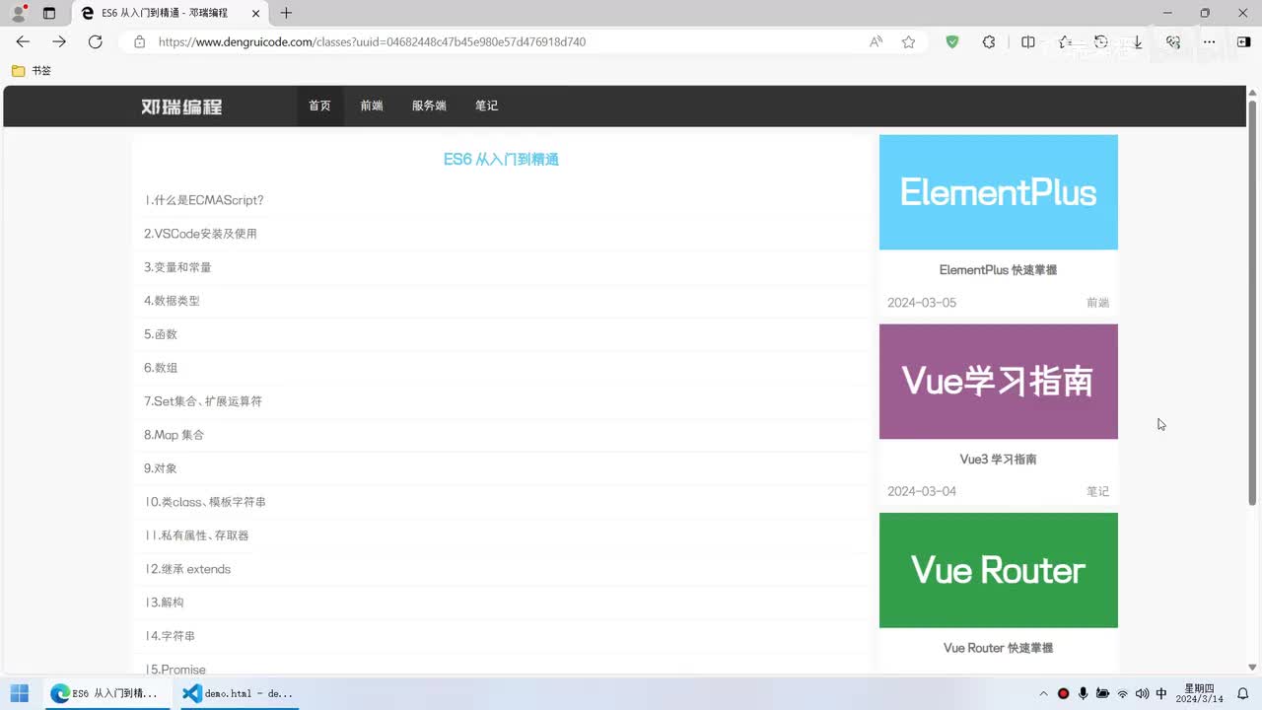The height and width of the screenshot is (710, 1262).
Task: Open the 服务端 nav item
Action: pos(429,106)
